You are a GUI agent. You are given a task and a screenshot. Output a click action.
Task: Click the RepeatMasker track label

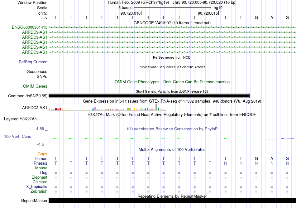(34, 201)
